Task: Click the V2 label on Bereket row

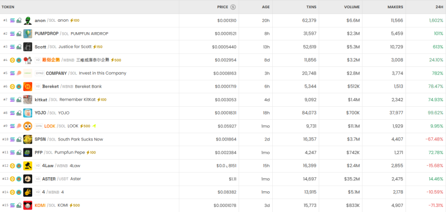Action: (x=37, y=87)
